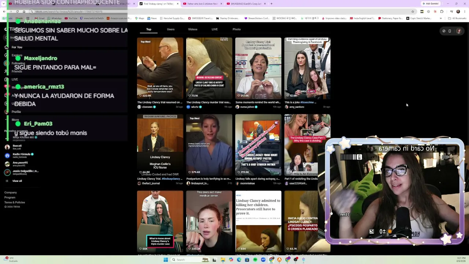The width and height of the screenshot is (469, 264).
Task: Expand the More menu in TikTok sidebar
Action: point(15,120)
